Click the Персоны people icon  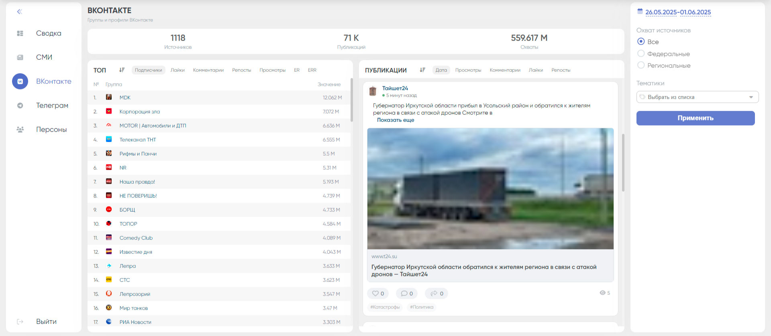click(20, 130)
